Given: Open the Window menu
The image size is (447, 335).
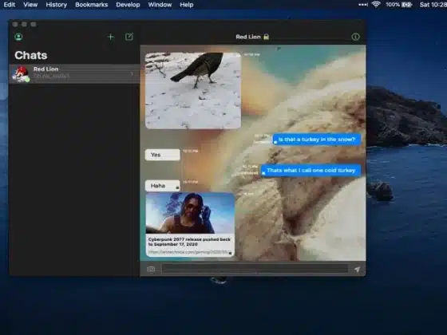Looking at the screenshot, I should pyautogui.click(x=160, y=5).
